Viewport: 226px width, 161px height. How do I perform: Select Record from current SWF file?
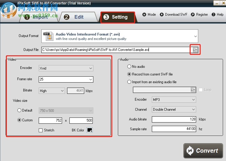[x=129, y=74]
